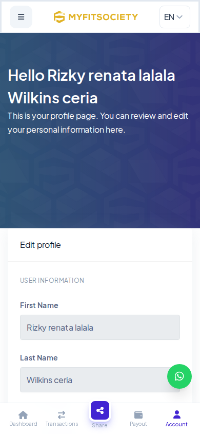
Task: Select the Account tab label
Action: [176, 424]
